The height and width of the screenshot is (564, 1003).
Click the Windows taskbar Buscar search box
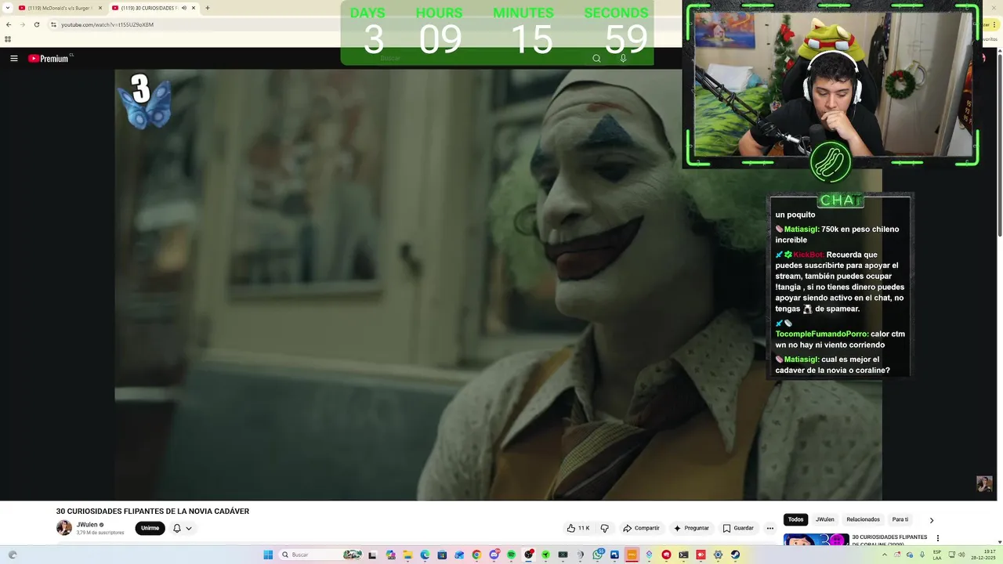[x=321, y=555]
